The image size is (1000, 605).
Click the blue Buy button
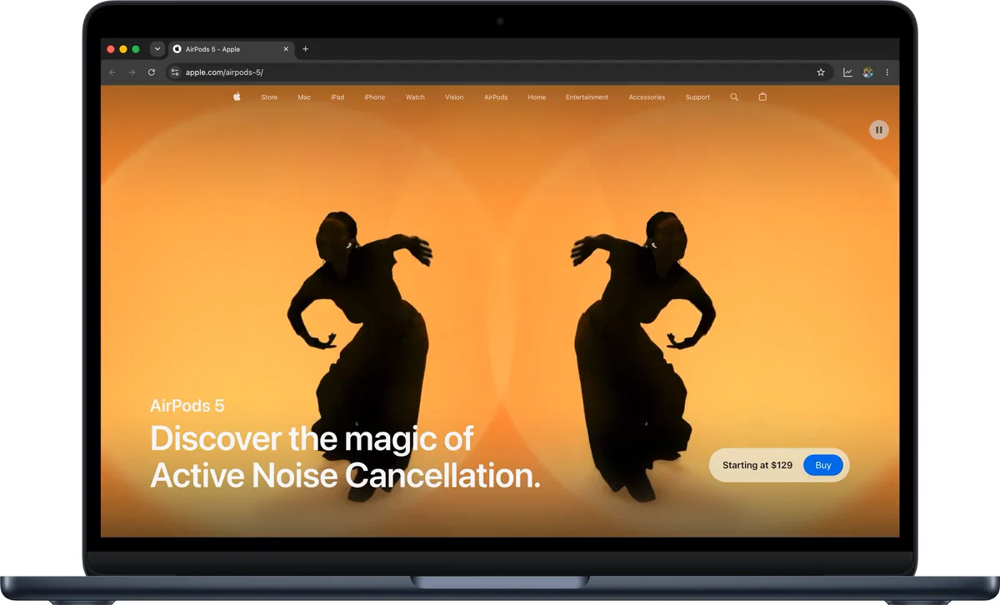click(x=823, y=465)
